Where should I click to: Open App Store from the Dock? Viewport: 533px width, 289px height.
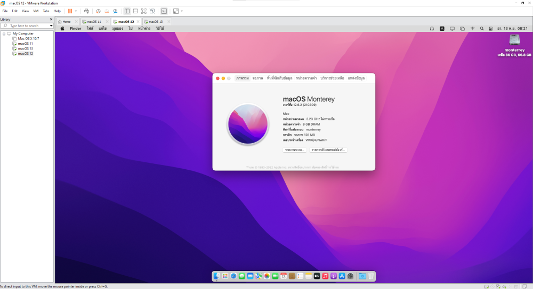click(x=342, y=276)
